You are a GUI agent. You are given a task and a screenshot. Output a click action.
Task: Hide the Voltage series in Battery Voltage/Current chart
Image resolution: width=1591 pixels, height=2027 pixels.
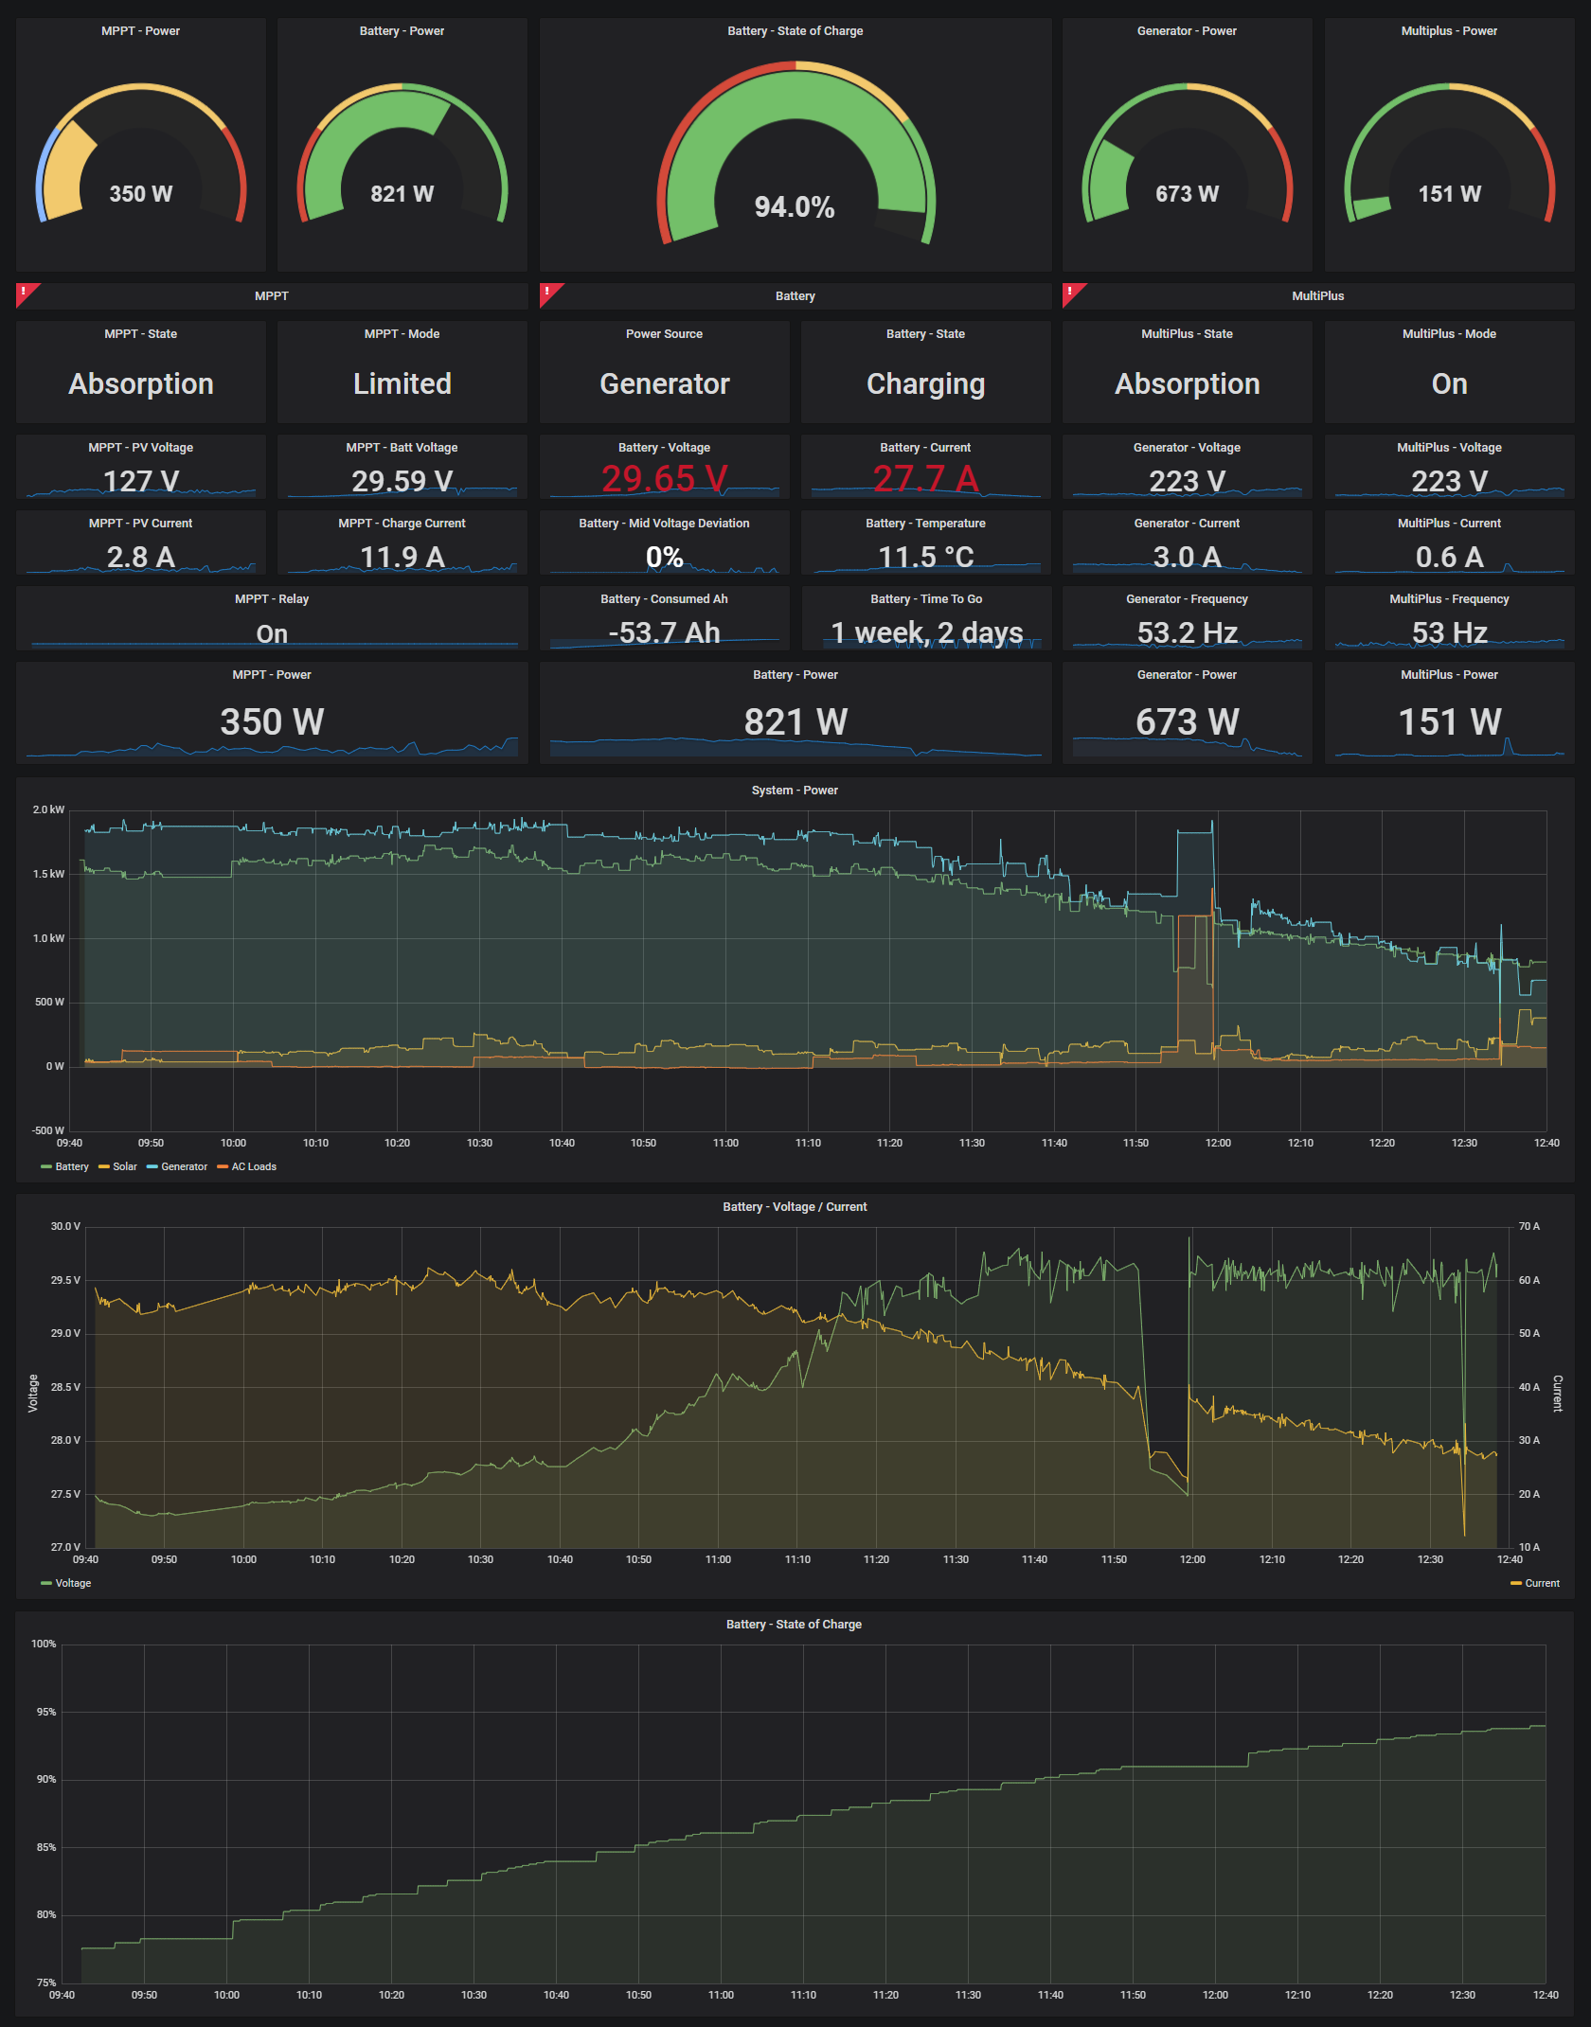click(x=72, y=1583)
